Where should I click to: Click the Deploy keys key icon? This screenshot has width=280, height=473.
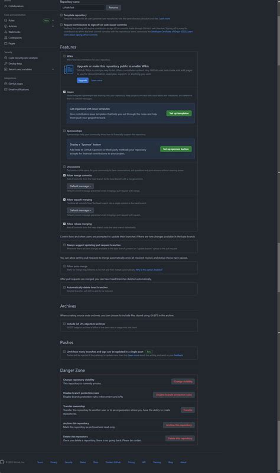pyautogui.click(x=6, y=64)
